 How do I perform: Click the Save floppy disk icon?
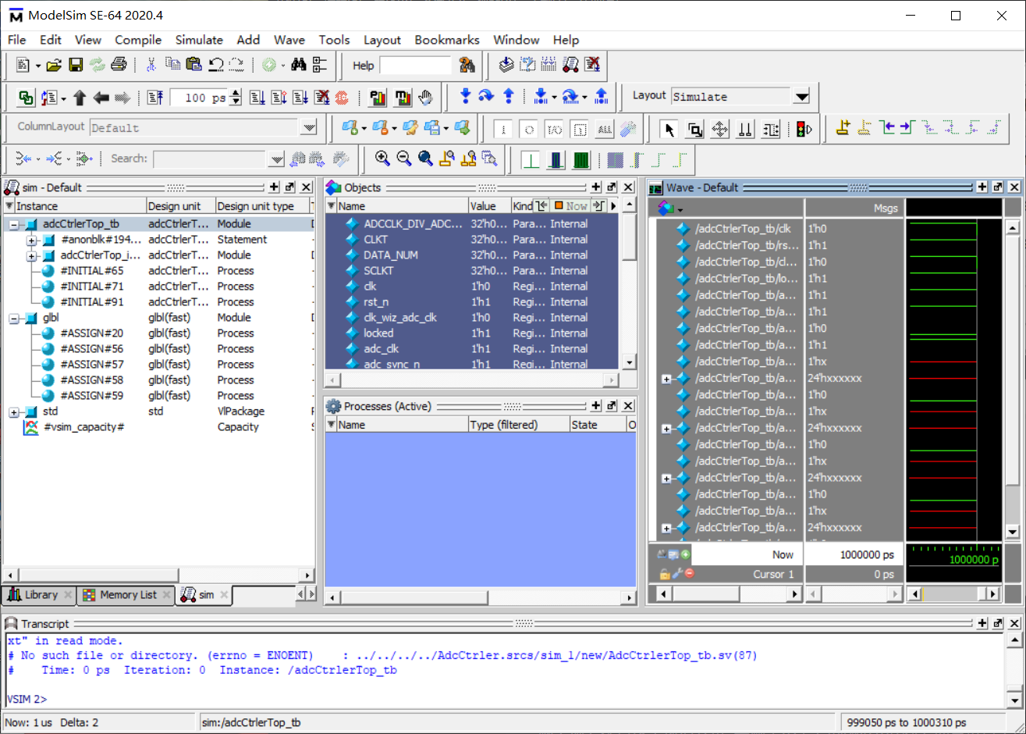coord(76,65)
